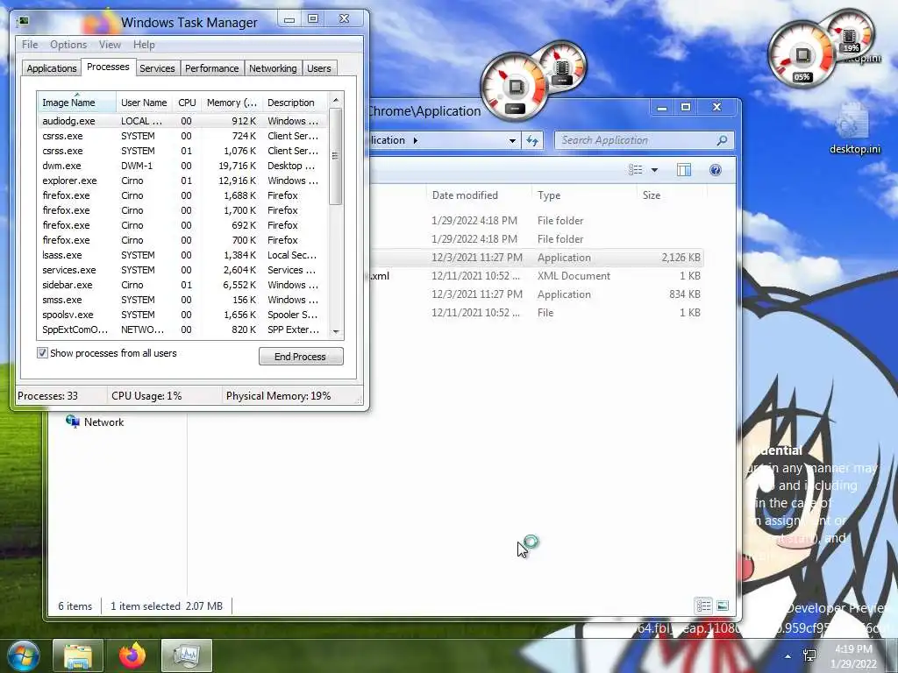Sort by Type column in Explorer
The image size is (898, 673).
point(583,195)
